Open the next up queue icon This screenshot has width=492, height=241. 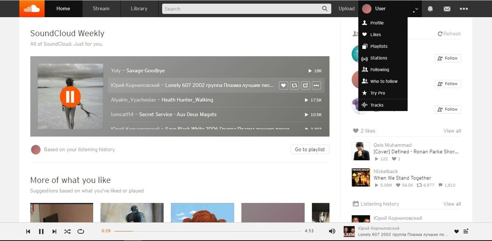coord(466,231)
